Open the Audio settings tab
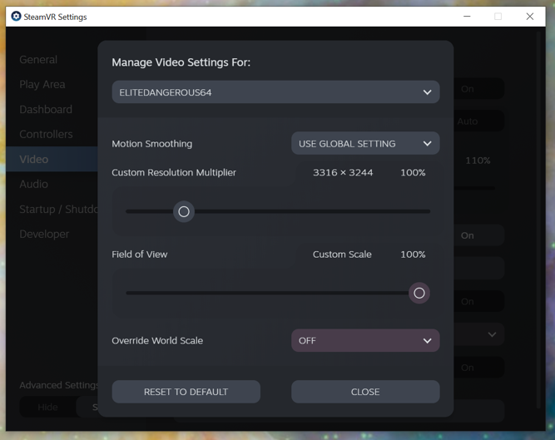 (33, 184)
